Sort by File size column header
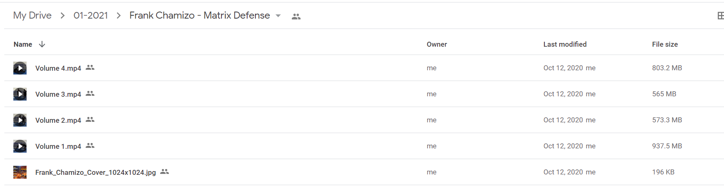Image resolution: width=724 pixels, height=193 pixels. coord(665,44)
